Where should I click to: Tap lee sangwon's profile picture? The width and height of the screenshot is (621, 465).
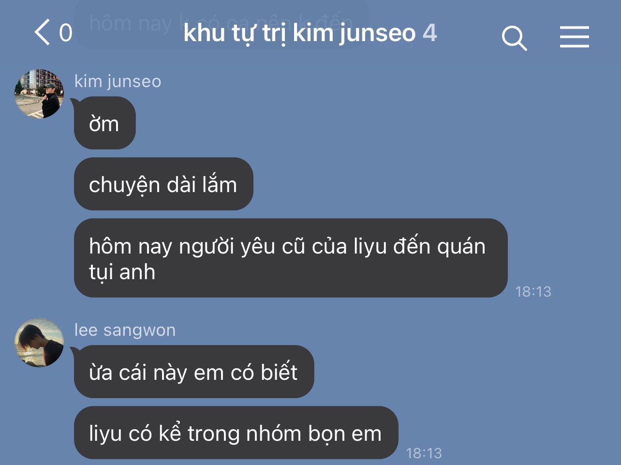point(39,343)
